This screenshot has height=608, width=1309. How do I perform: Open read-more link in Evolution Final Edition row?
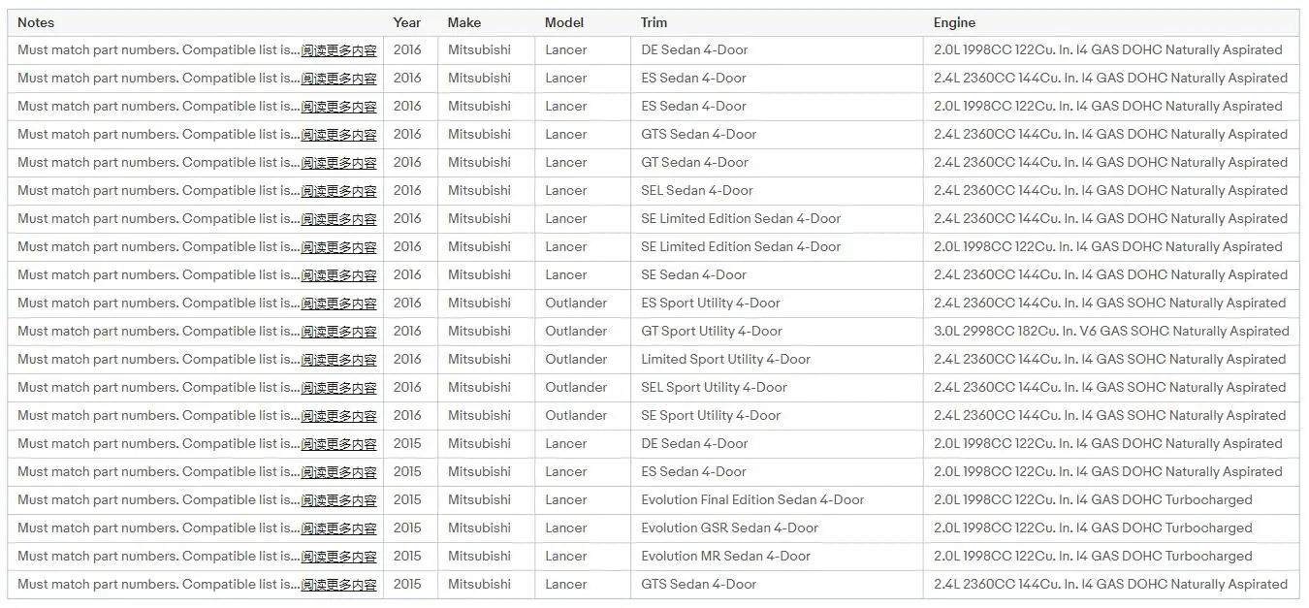coord(338,500)
